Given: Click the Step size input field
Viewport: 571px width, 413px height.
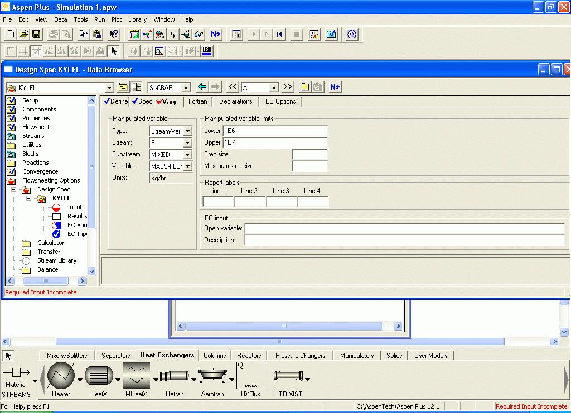Looking at the screenshot, I should [309, 154].
